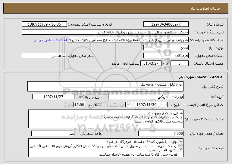Screen dimensions: 232x164
Task: Click the شماره نیاز label
Action: (215, 25)
